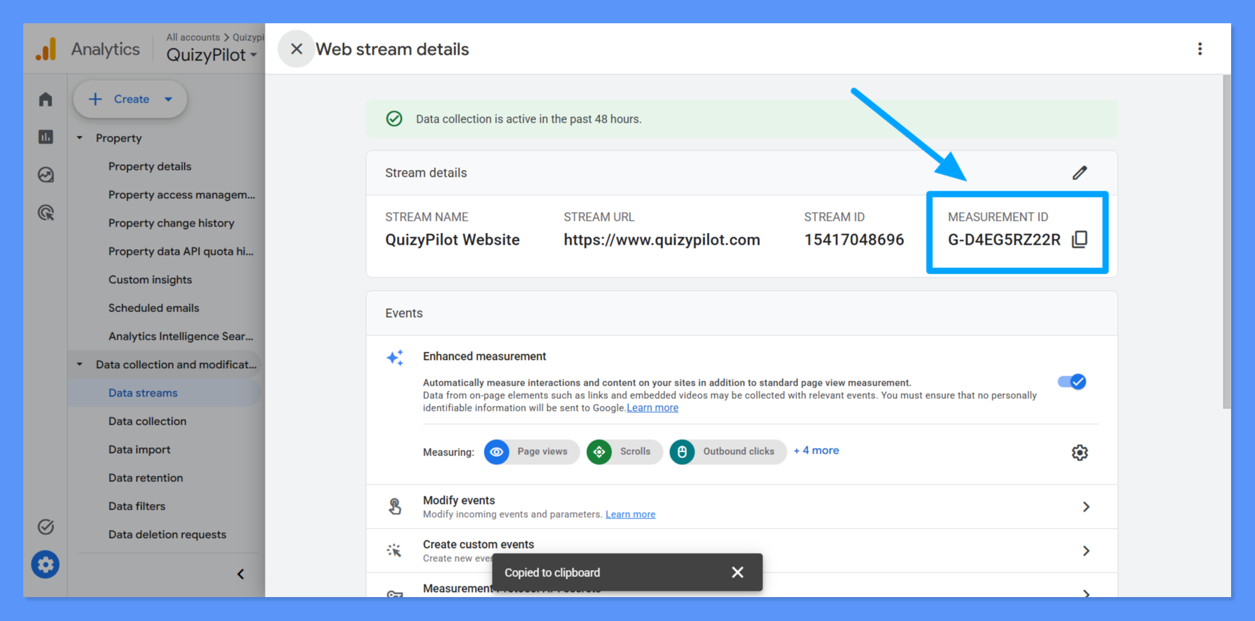Collapse the admin sidebar

[x=241, y=574]
